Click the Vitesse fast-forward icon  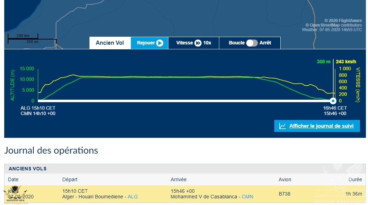198,43
